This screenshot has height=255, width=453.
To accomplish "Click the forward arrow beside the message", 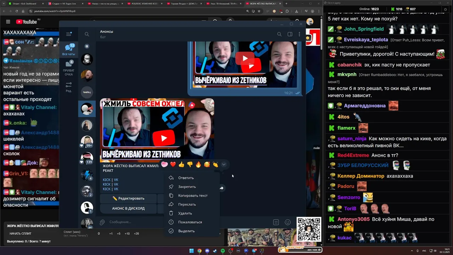I will [x=222, y=188].
